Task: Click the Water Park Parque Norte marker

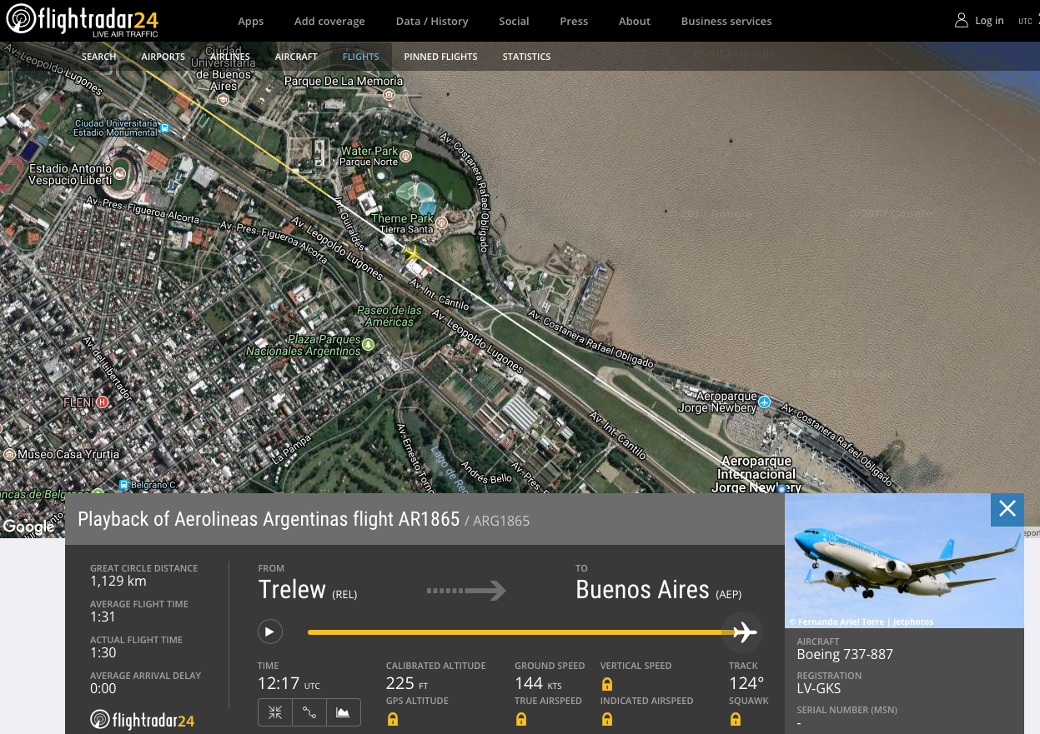Action: pos(406,156)
